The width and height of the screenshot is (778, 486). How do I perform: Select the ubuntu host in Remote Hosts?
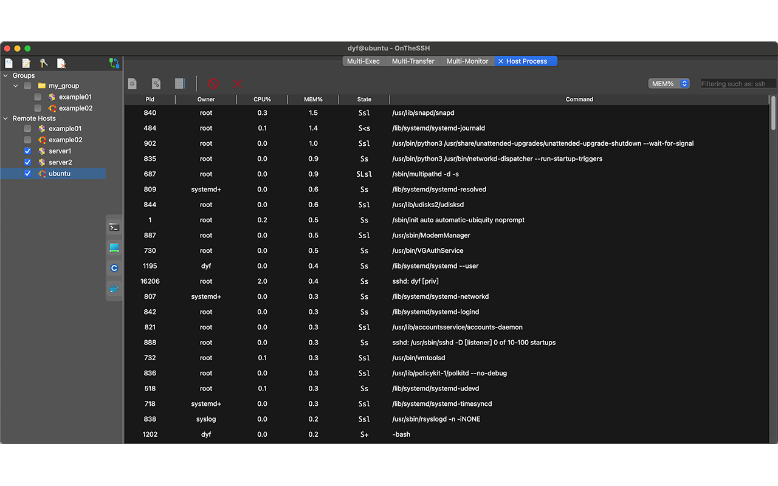pos(59,173)
